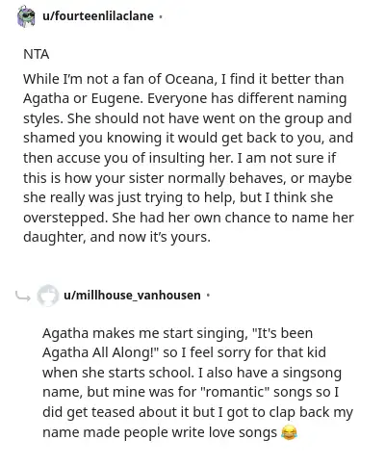This screenshot has width=385, height=466.
Task: Click the line 'daughter, and now it's yours.'
Action: [116, 237]
